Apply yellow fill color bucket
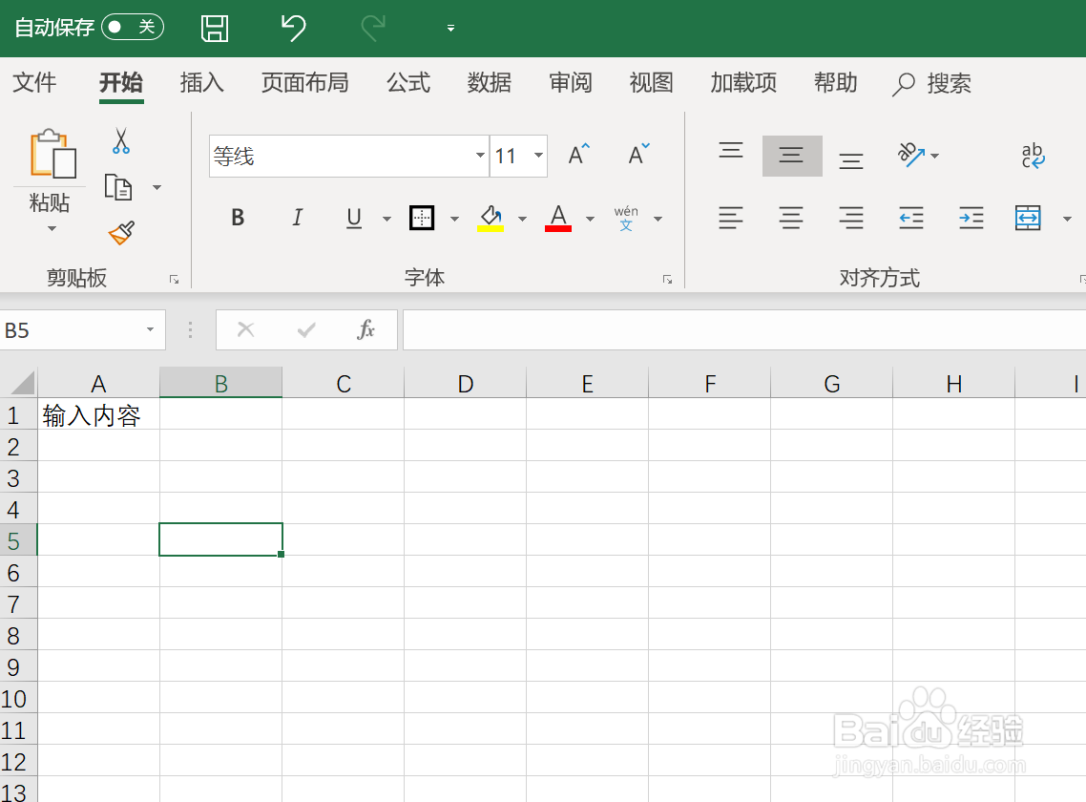1086x802 pixels. [x=491, y=218]
